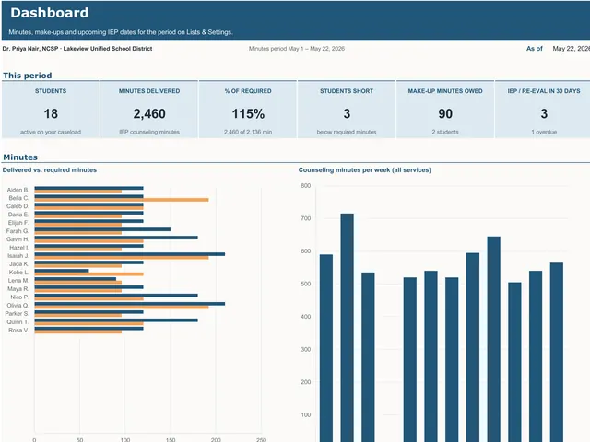
Task: Select the STUDENTS SHORT card value
Action: [x=347, y=113]
